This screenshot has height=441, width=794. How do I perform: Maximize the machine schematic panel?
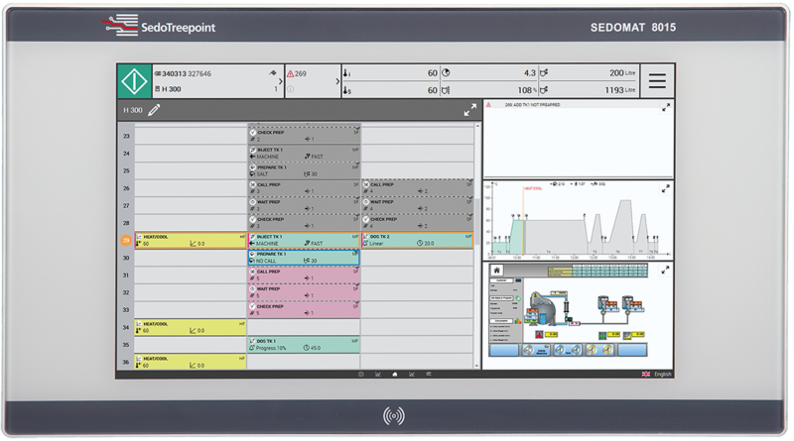pyautogui.click(x=666, y=269)
